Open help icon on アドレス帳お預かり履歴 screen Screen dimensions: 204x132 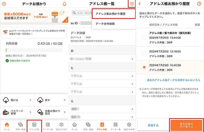click(x=199, y=4)
